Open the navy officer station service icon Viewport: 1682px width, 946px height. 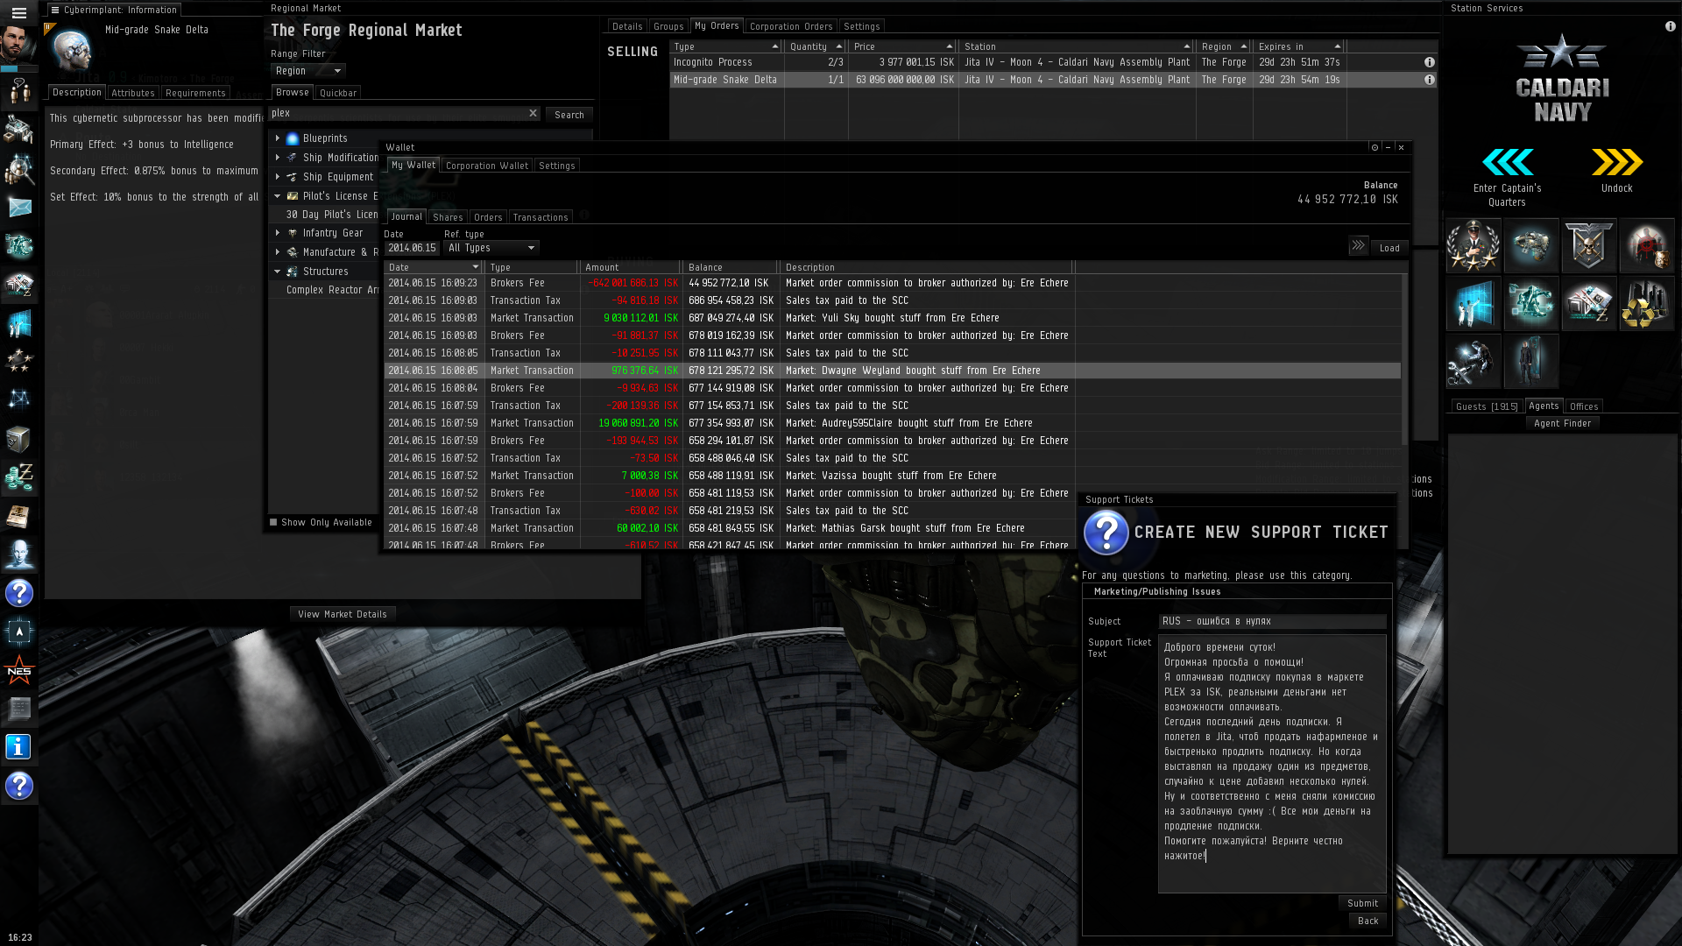1474,245
